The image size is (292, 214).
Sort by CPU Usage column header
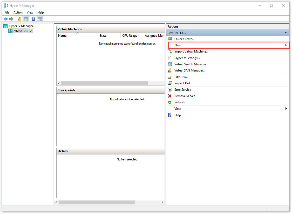point(132,35)
